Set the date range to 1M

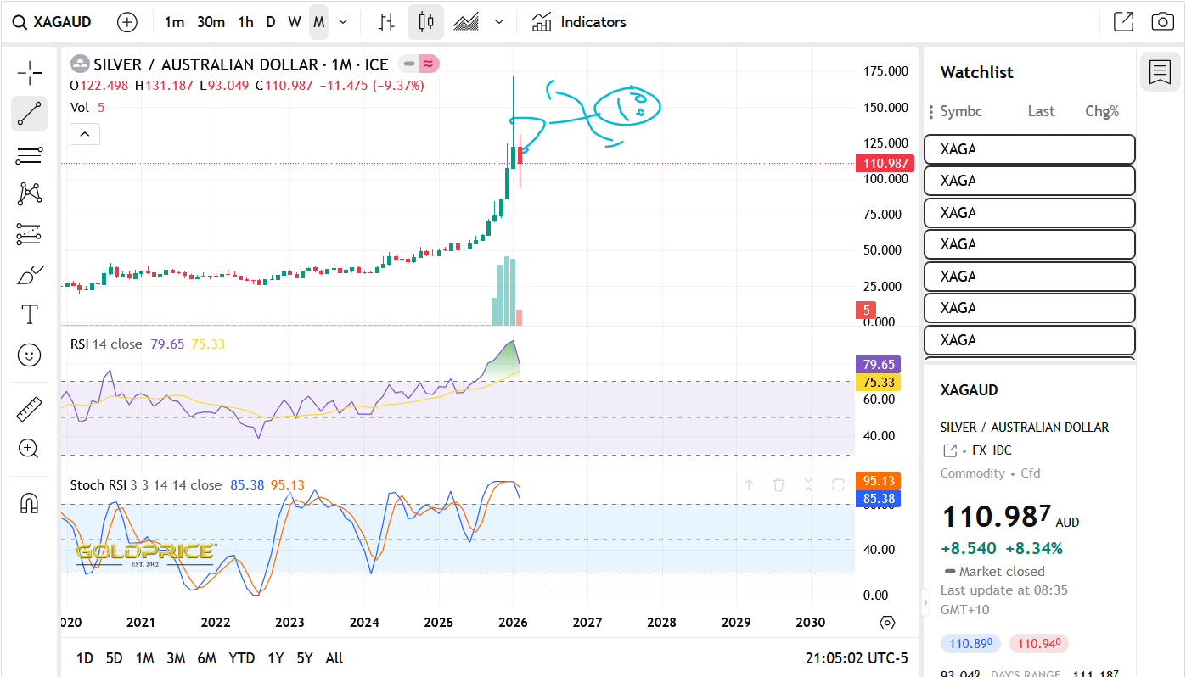point(144,658)
